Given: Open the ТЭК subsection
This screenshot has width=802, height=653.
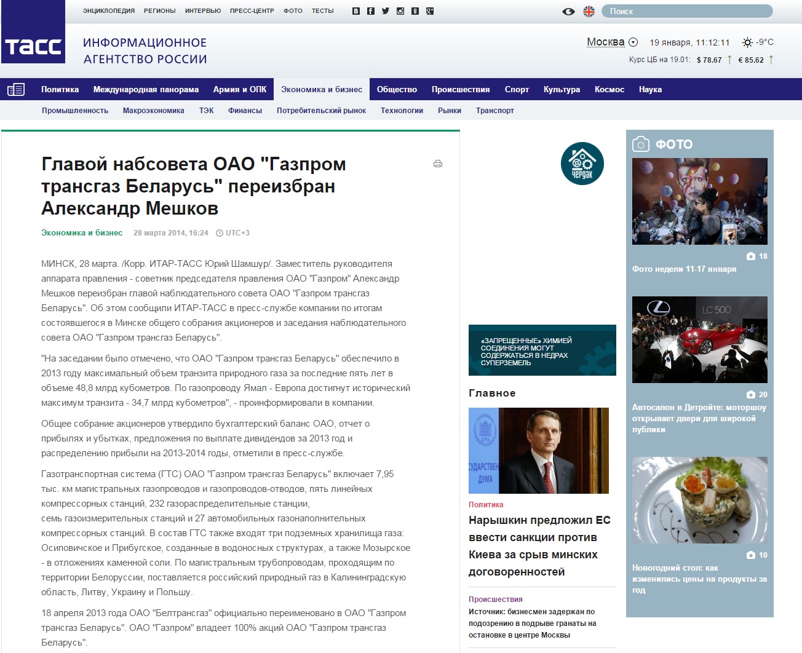Looking at the screenshot, I should (207, 111).
